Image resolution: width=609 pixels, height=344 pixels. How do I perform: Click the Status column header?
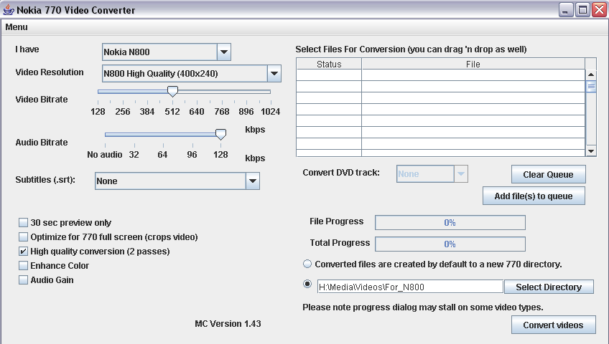pos(329,64)
